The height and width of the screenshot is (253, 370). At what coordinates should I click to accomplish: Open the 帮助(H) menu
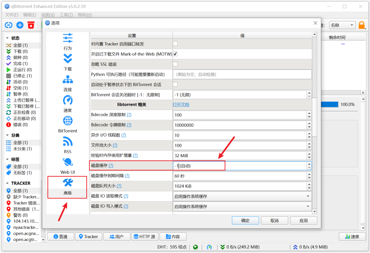pos(85,15)
